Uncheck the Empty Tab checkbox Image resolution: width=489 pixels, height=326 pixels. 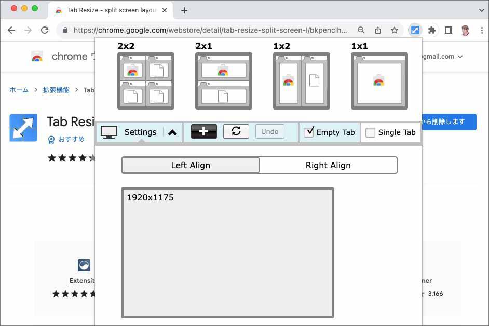tap(308, 132)
